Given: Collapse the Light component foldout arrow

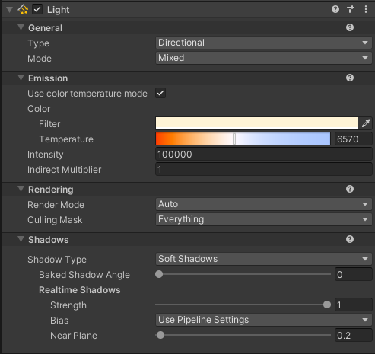Looking at the screenshot, I should pos(10,10).
